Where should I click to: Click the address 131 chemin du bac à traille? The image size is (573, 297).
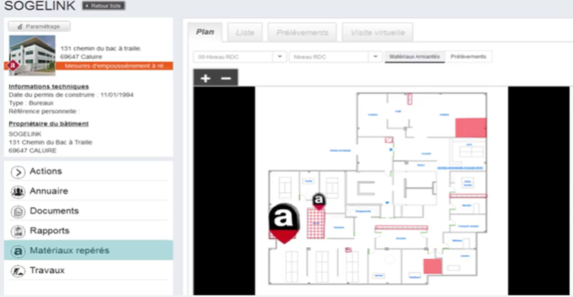(x=101, y=48)
